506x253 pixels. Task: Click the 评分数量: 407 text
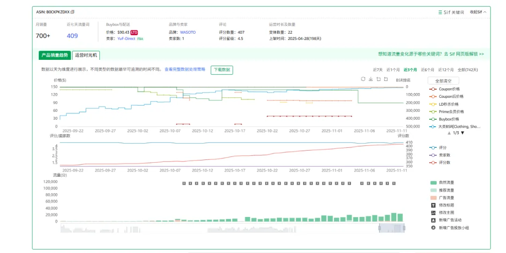pos(232,32)
